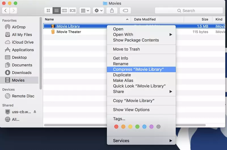The image size is (227, 150).
Task: Apply the yellow tag color
Action: [130, 127]
